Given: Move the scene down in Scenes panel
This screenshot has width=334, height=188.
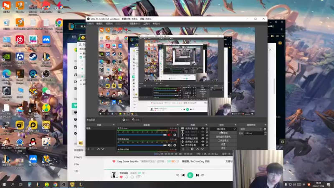Looking at the screenshot, I should pos(103,149).
